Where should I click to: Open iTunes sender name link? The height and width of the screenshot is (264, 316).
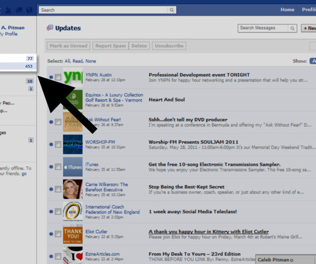[92, 164]
